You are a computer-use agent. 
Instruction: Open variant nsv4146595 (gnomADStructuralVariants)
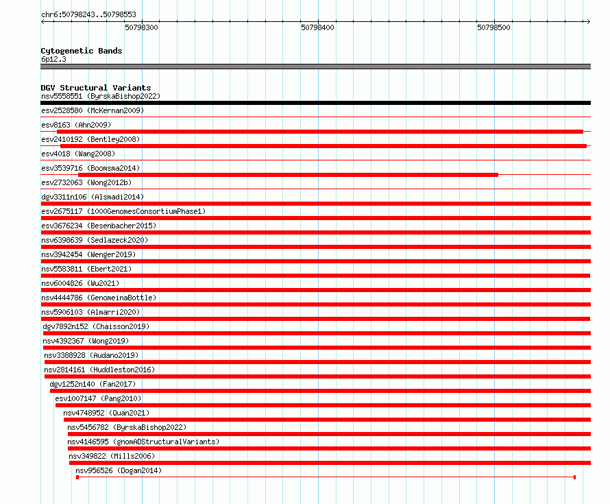pos(143,442)
